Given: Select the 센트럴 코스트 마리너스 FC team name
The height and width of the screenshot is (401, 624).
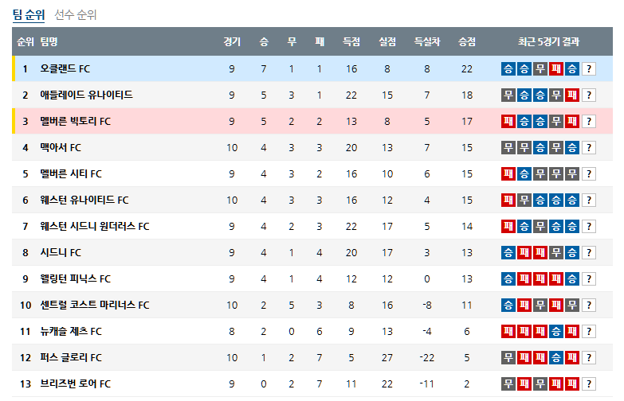Looking at the screenshot, I should [95, 306].
